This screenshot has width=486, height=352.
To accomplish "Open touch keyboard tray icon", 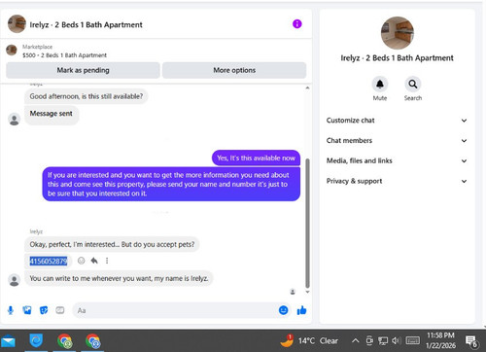I will point(412,340).
